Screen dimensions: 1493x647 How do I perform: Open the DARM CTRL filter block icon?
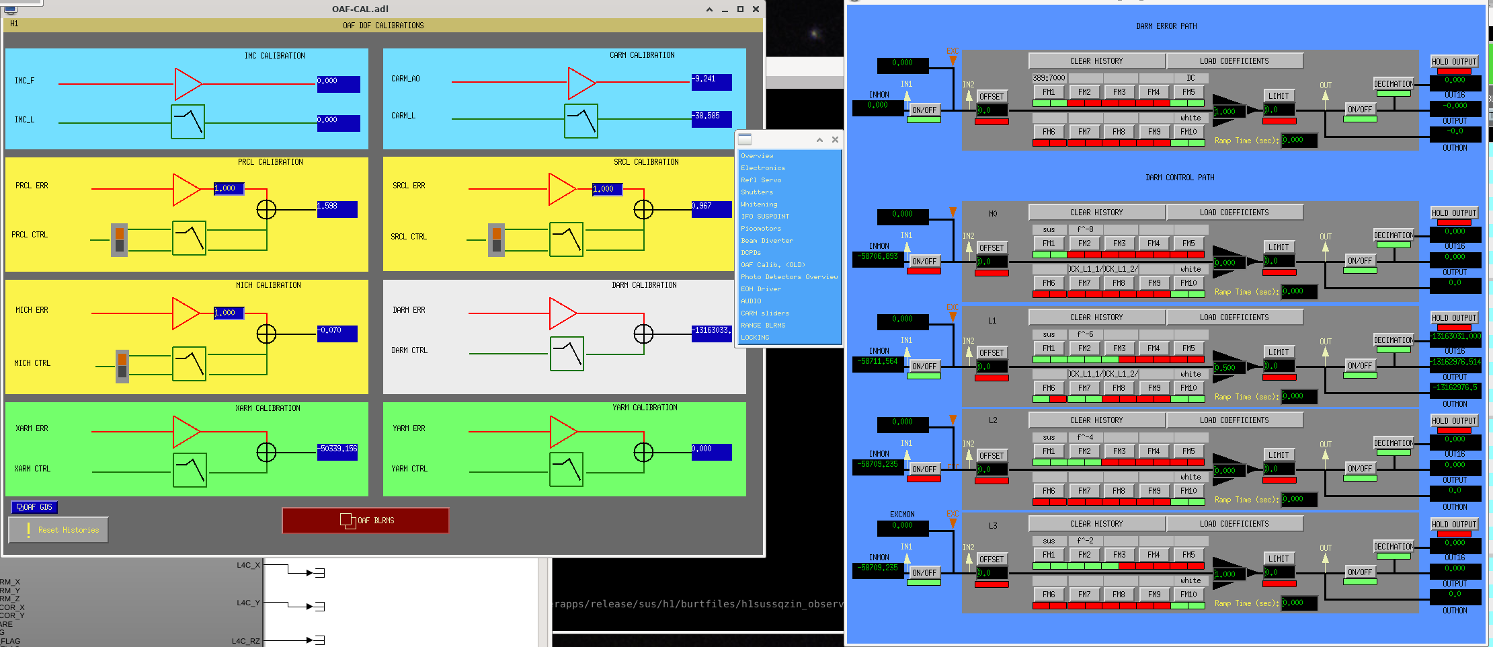(x=567, y=354)
